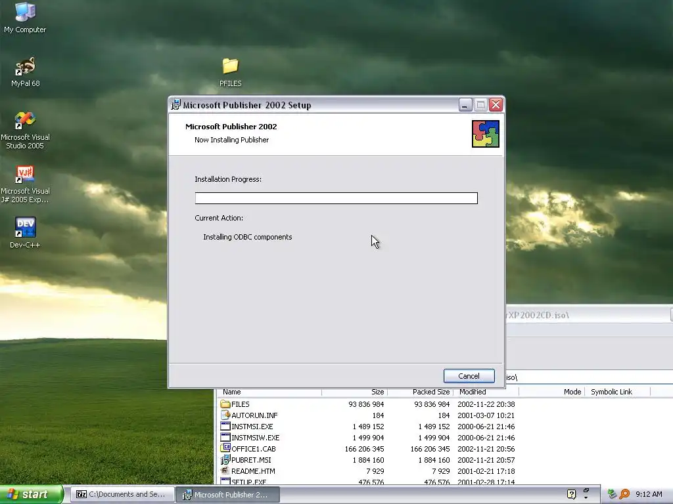Select the MyPal 68 shortcut icon
This screenshot has height=504, width=673.
click(25, 66)
